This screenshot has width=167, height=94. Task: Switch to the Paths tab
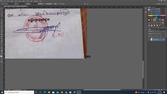tap(158, 30)
